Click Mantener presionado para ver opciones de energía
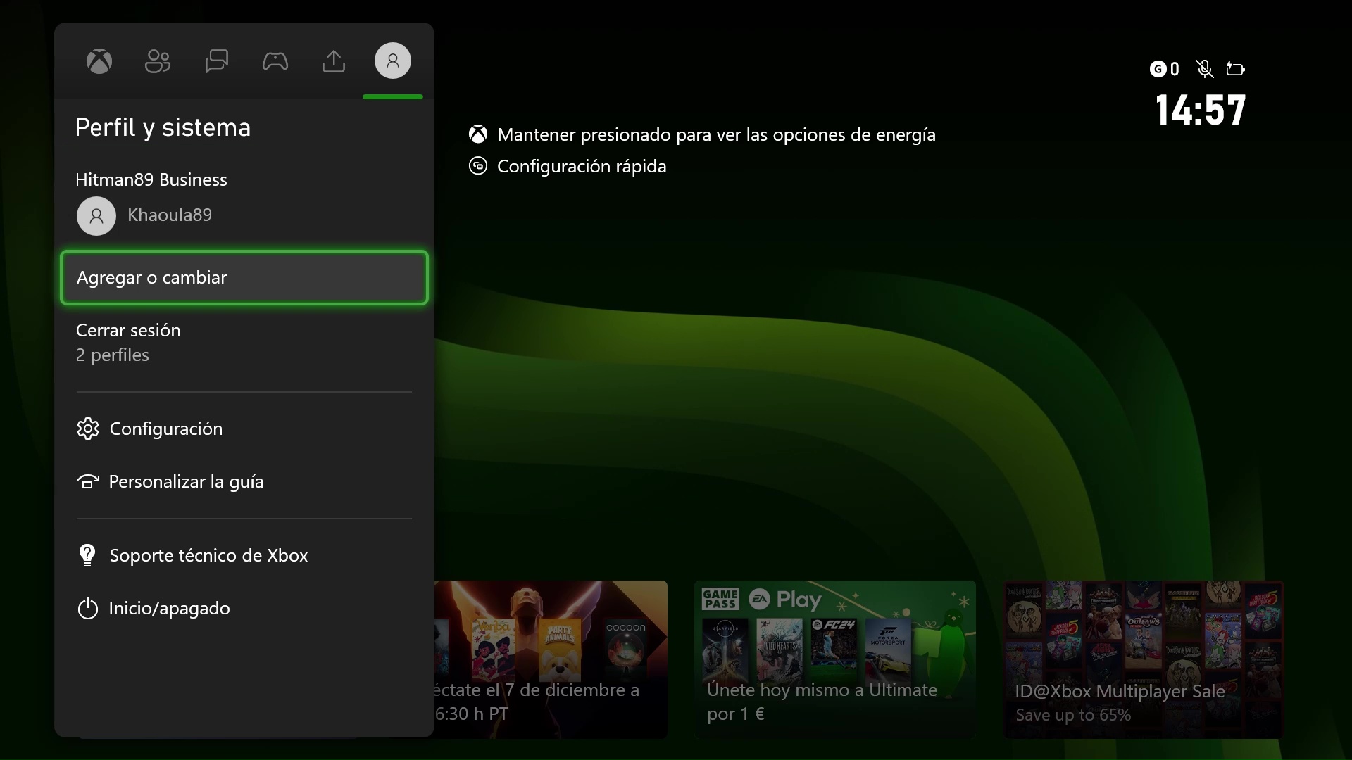 (x=716, y=134)
